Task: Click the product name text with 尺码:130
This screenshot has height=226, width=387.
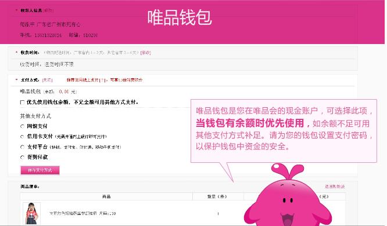Action: pos(83,213)
